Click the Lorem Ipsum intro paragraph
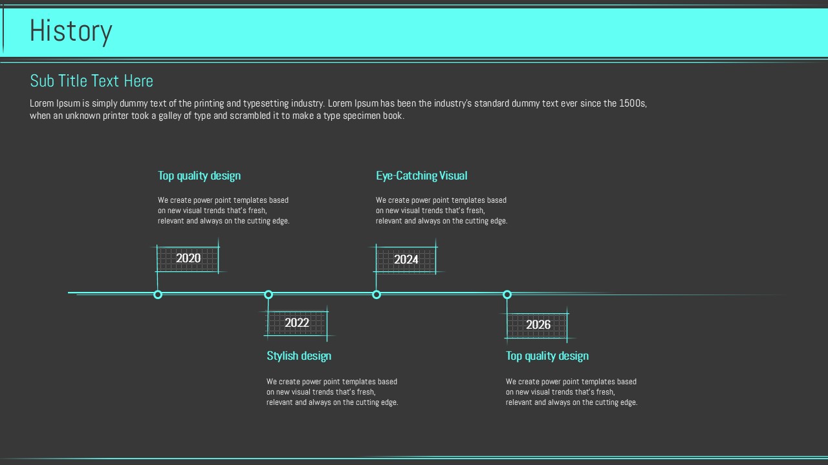This screenshot has width=828, height=465. pos(338,110)
